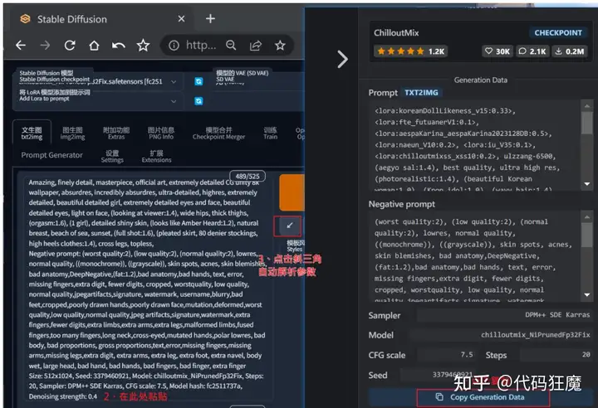Click the ChilloutMix model title
The height and width of the screenshot is (408, 598).
pyautogui.click(x=396, y=33)
